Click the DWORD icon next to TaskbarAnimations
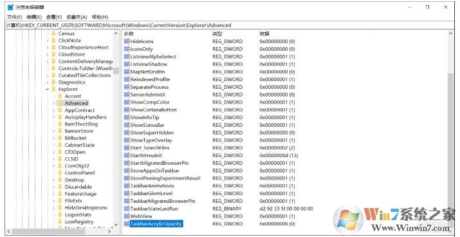This screenshot has width=460, height=237. 127,186
